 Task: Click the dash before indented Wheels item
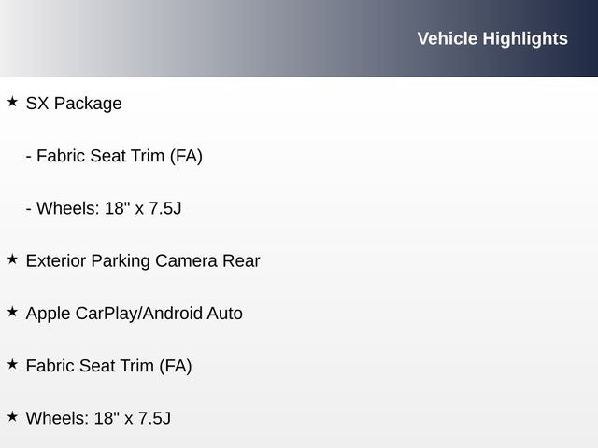click(x=29, y=208)
